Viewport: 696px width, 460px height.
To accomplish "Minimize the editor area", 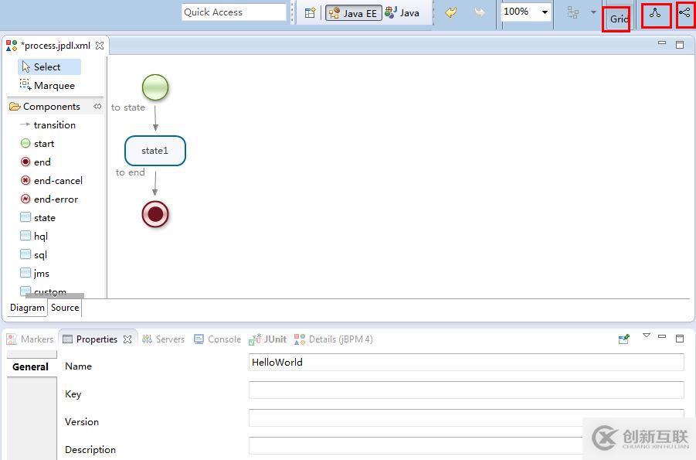I will [x=662, y=43].
